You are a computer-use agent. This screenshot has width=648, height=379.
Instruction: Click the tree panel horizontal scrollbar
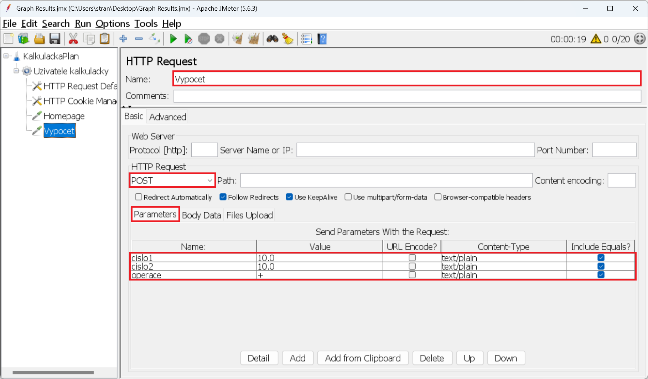coord(53,373)
